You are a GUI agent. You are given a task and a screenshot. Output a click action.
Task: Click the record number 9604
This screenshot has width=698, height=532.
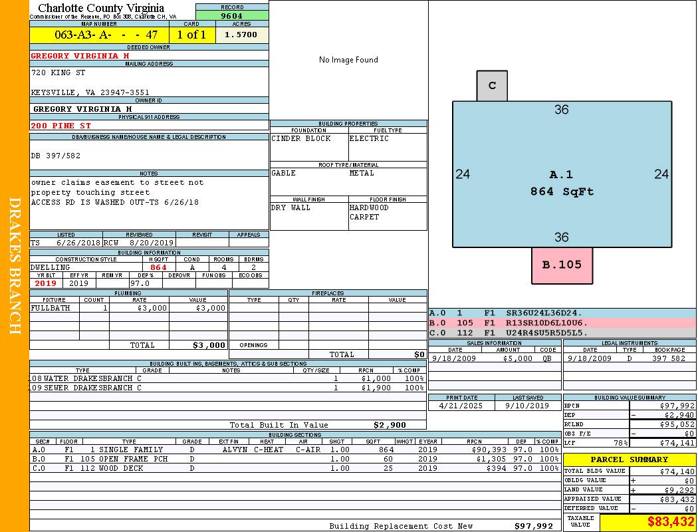tap(232, 15)
